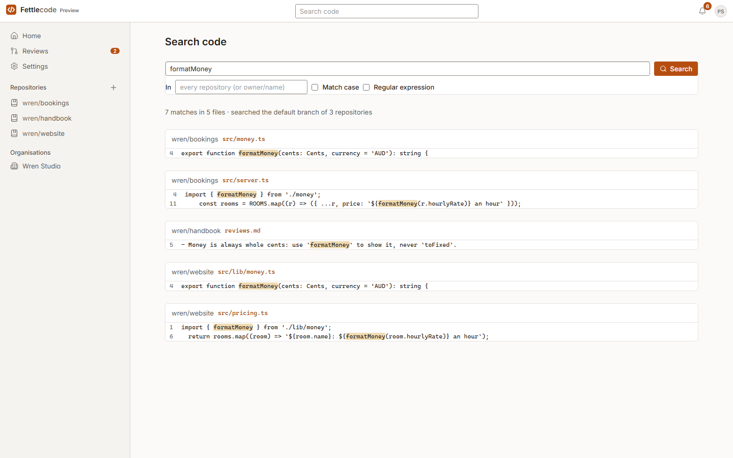
Task: Enable the Regular expression checkbox
Action: [366, 88]
